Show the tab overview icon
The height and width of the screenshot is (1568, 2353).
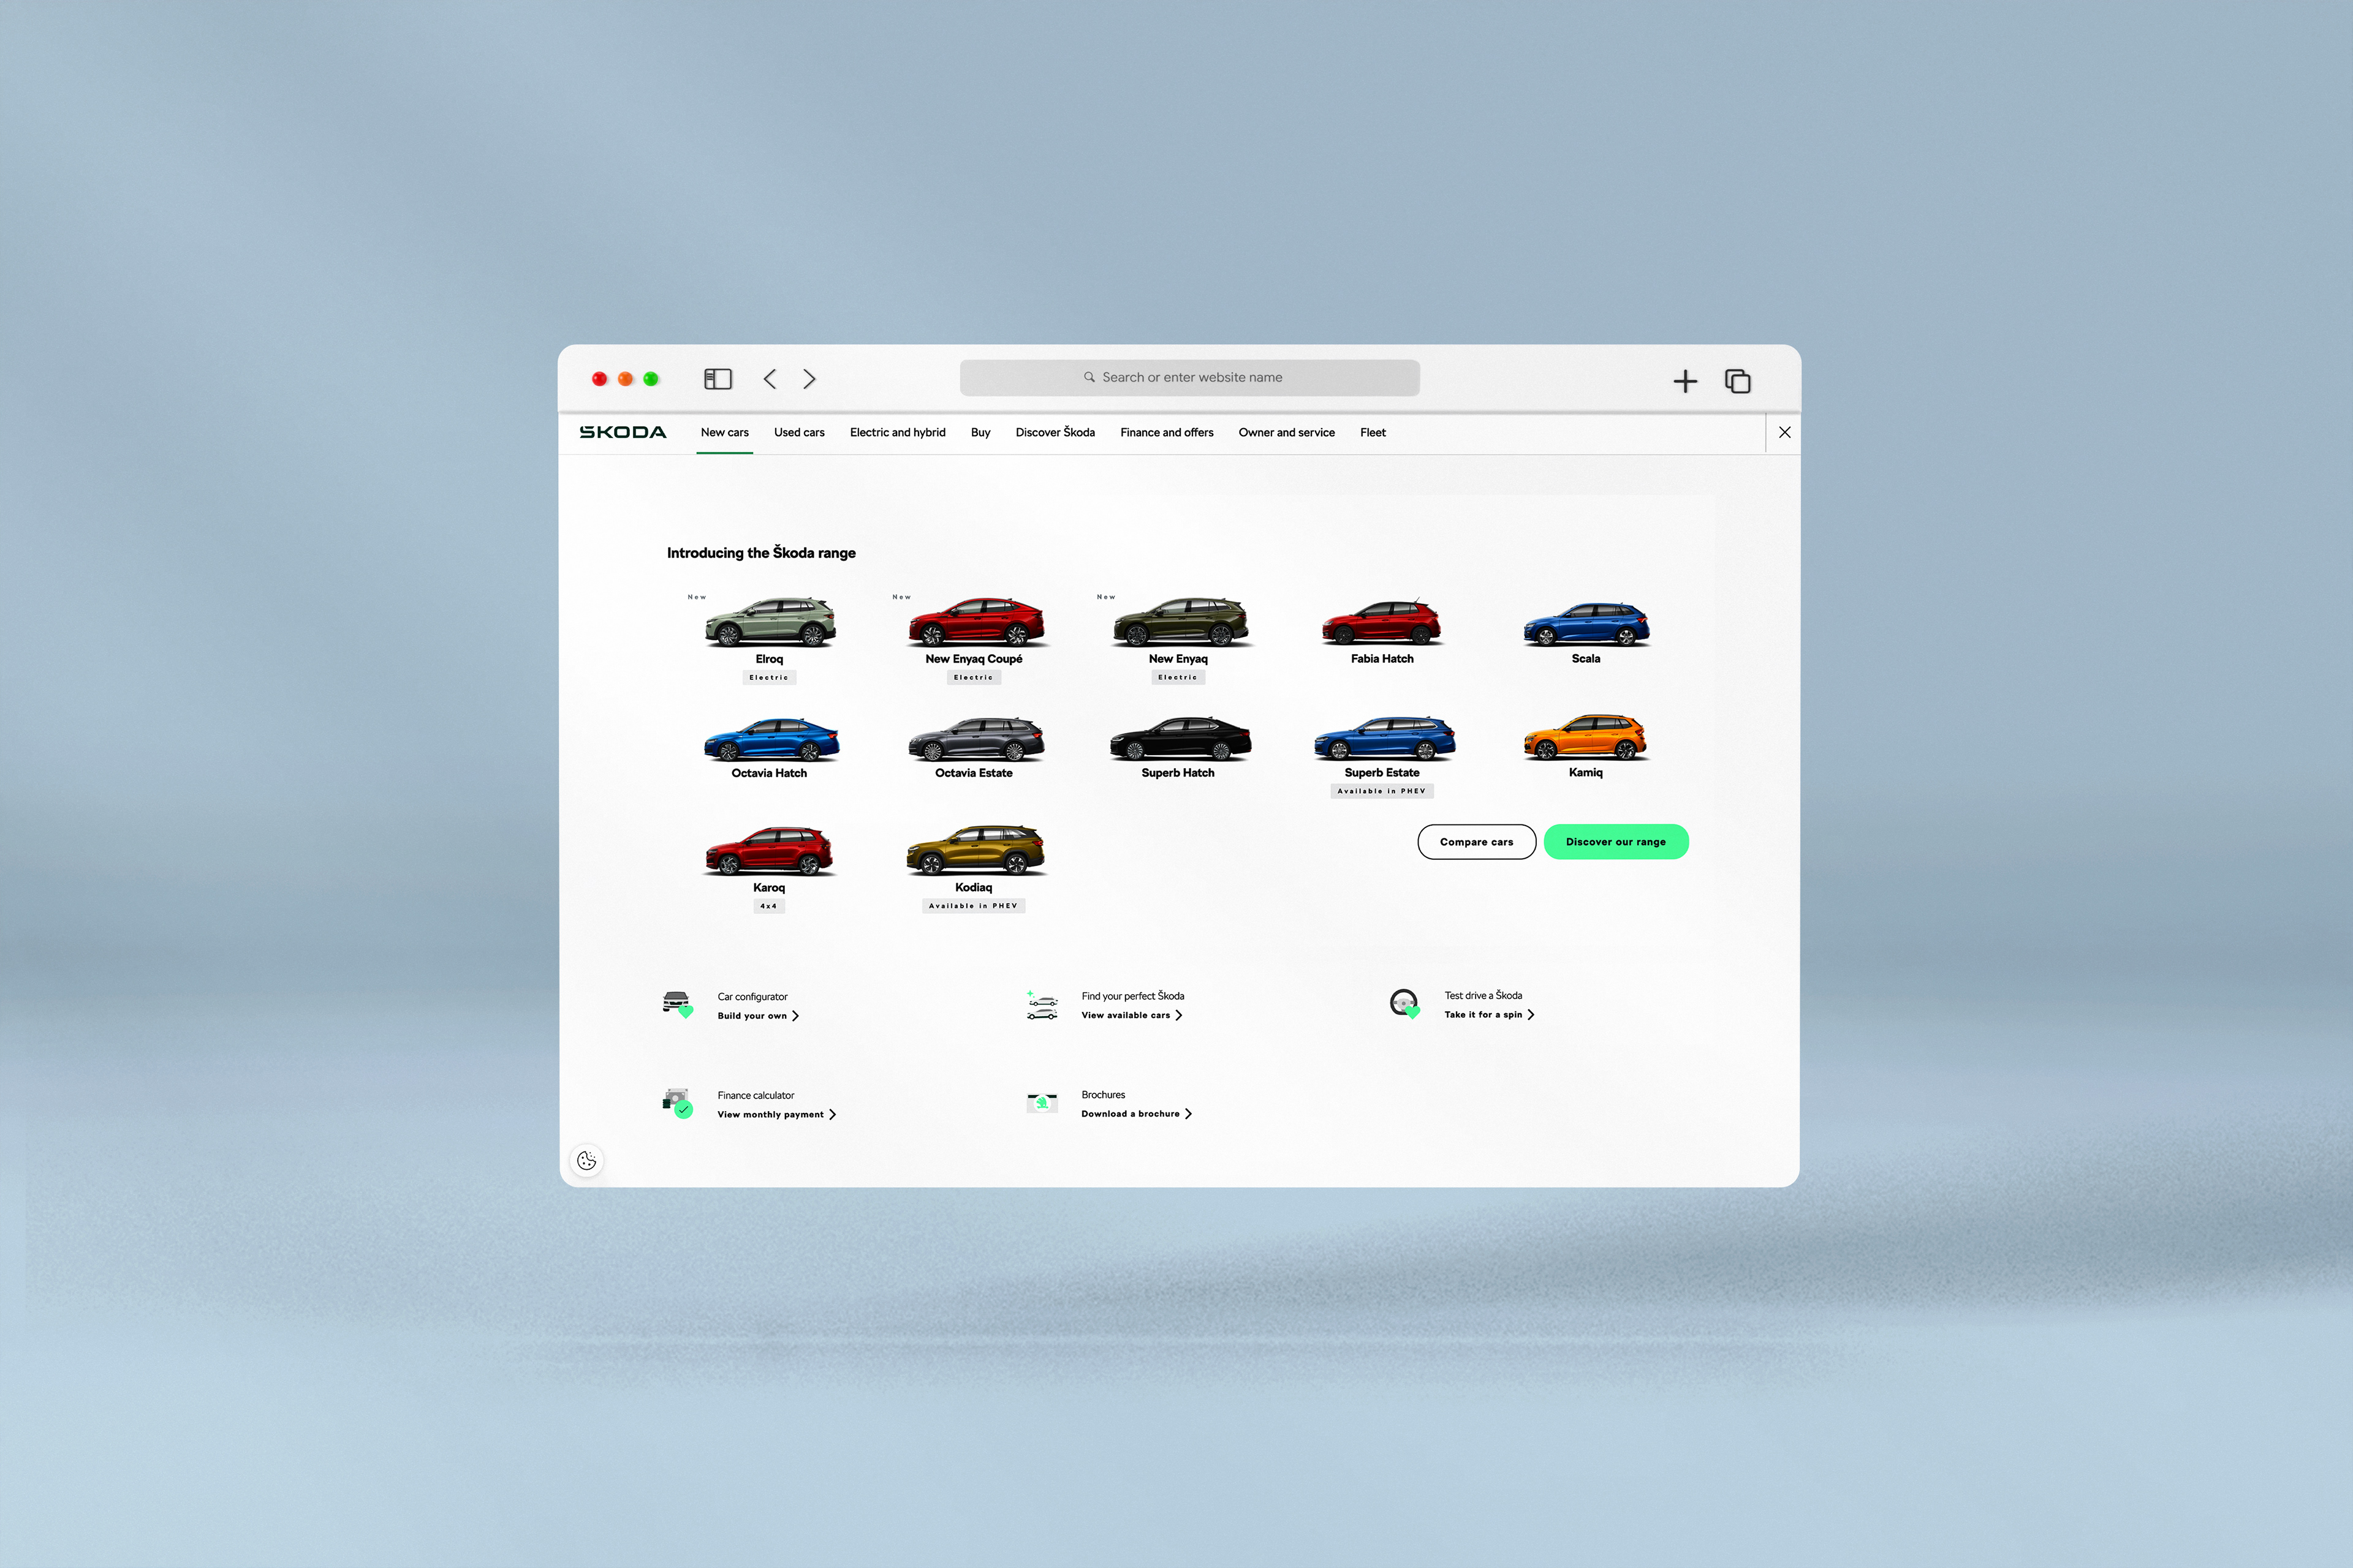[x=1738, y=381]
